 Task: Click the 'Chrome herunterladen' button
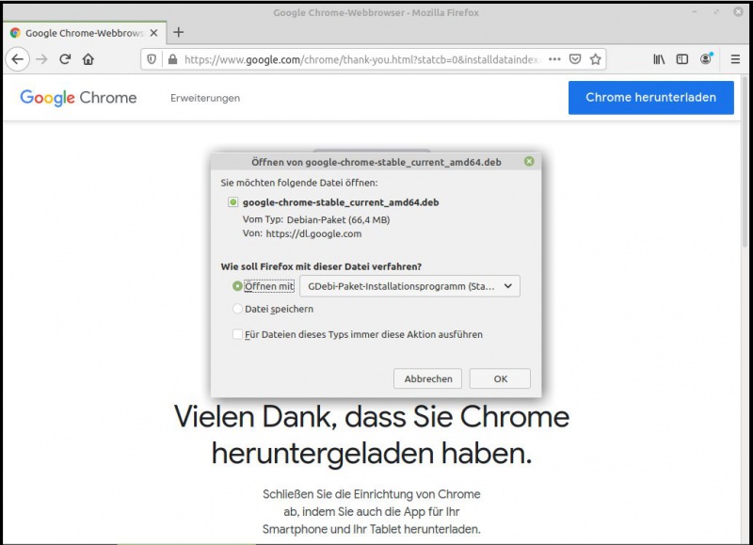[x=651, y=98]
